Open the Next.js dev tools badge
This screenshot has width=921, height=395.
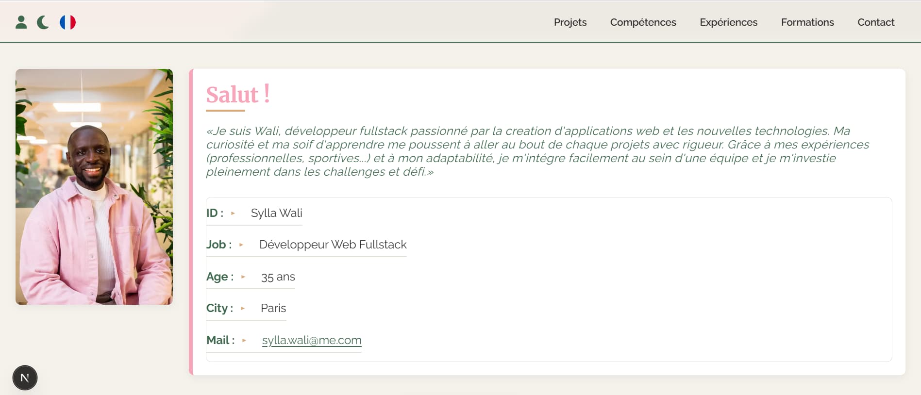coord(25,378)
